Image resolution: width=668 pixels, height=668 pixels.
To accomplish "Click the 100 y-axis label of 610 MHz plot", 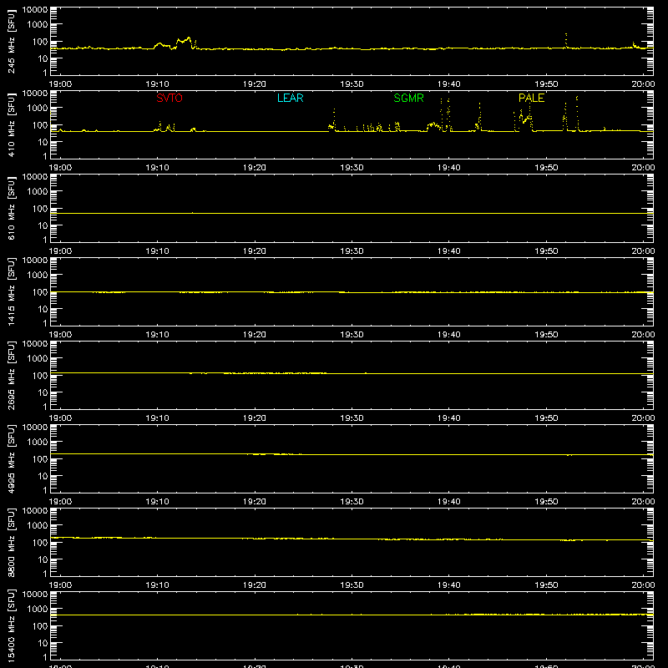I will click(40, 209).
